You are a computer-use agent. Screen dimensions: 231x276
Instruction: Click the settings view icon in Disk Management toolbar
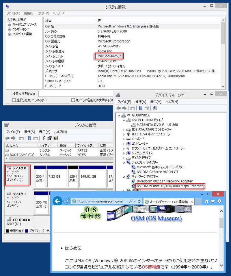pyautogui.click(x=56, y=138)
